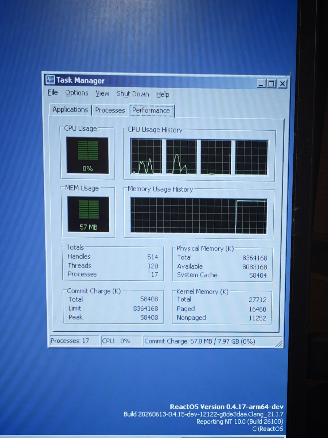
Task: Click the Threads value 120
Action: pos(153,266)
